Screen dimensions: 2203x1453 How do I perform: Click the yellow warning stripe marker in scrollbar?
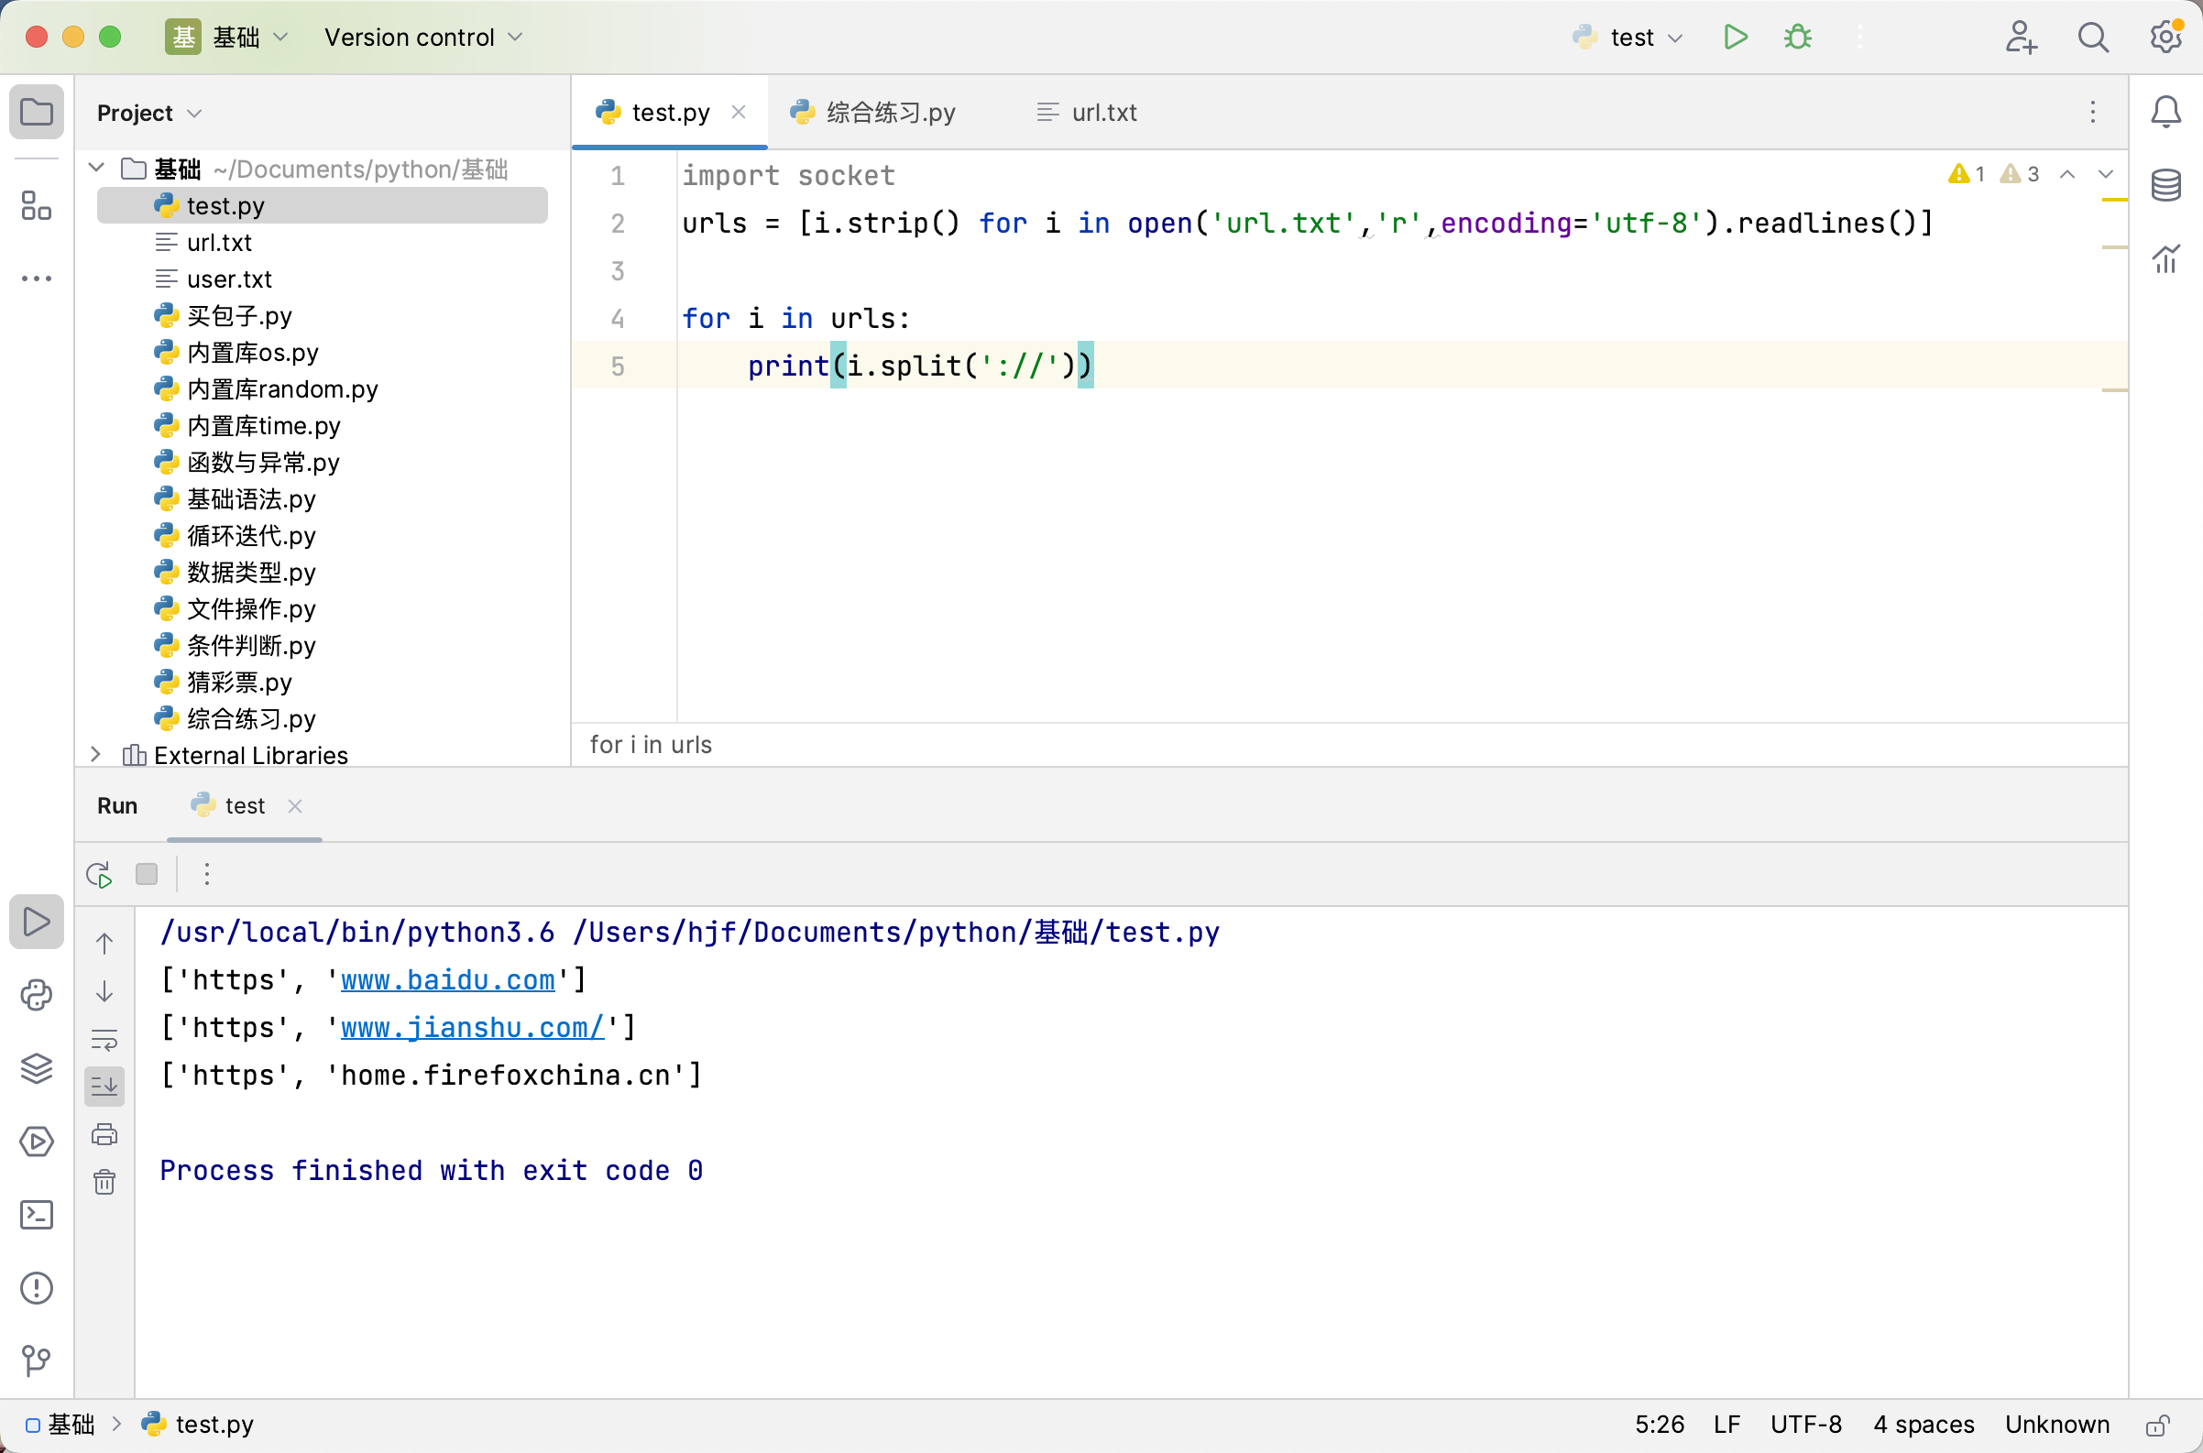pos(2114,200)
